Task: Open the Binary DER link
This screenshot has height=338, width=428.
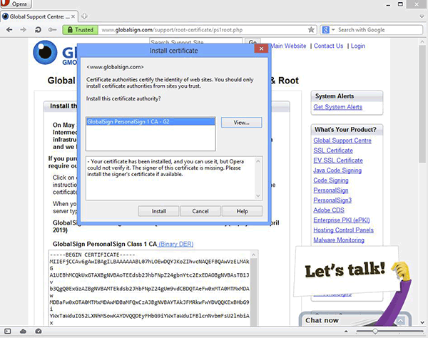Action: click(x=175, y=244)
